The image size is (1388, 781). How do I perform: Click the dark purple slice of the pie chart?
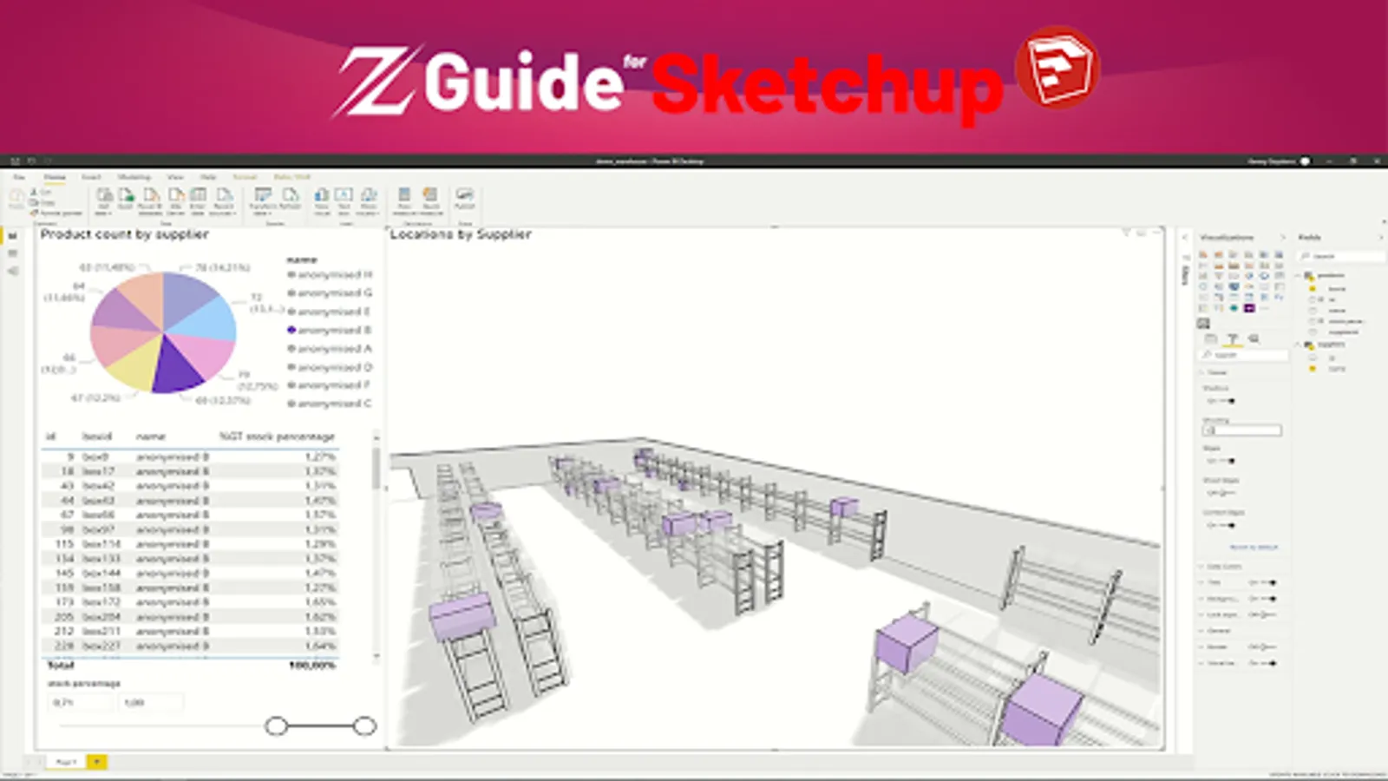[176, 366]
